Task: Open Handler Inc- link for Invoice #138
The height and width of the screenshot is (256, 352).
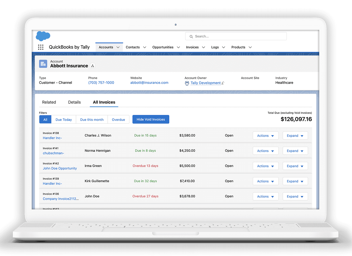Action: click(52, 138)
